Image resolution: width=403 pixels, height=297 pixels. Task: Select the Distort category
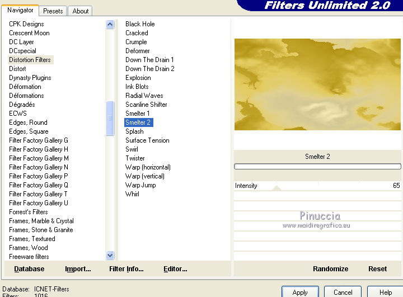17,69
